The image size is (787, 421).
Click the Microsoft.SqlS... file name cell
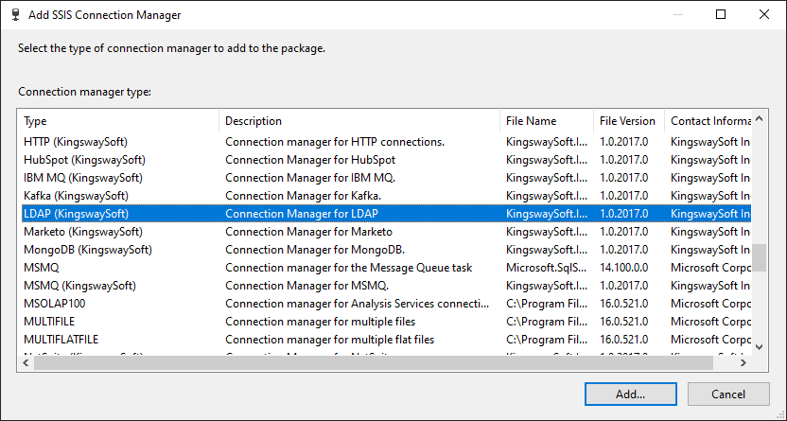click(x=547, y=268)
